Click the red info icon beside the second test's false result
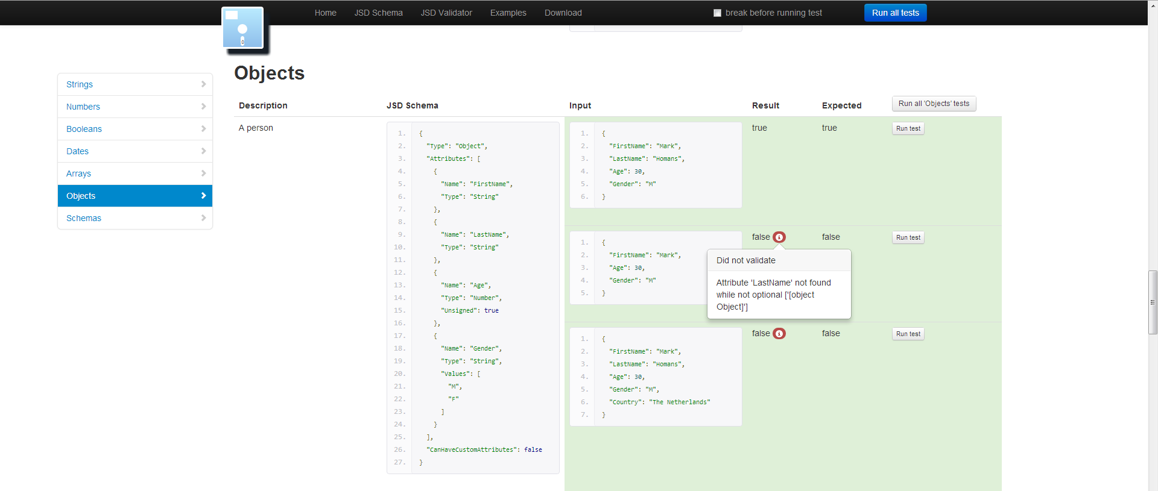The image size is (1158, 491). [779, 237]
